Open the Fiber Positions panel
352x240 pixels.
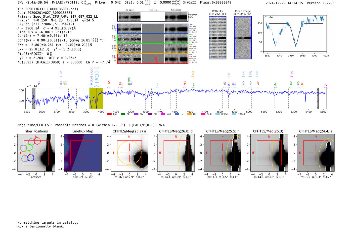click(36, 153)
